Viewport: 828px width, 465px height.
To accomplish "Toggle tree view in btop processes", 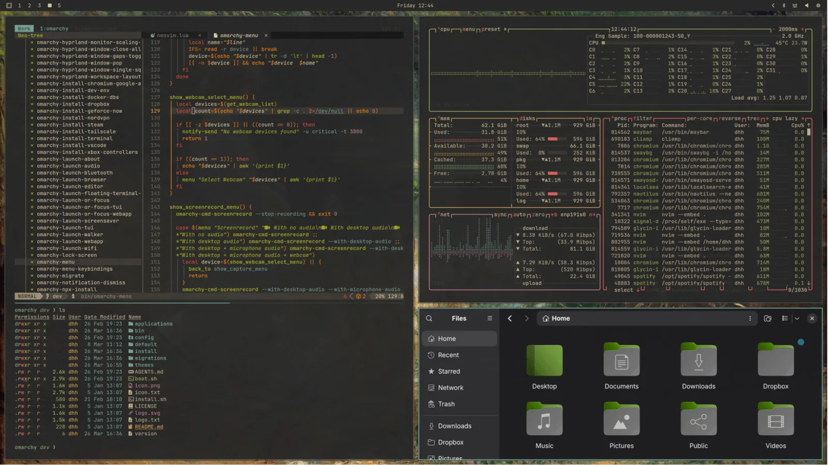I will (x=753, y=118).
